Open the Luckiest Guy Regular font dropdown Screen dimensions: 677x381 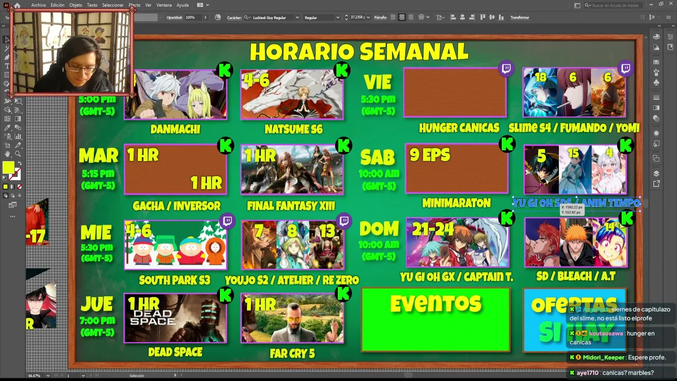tap(297, 17)
